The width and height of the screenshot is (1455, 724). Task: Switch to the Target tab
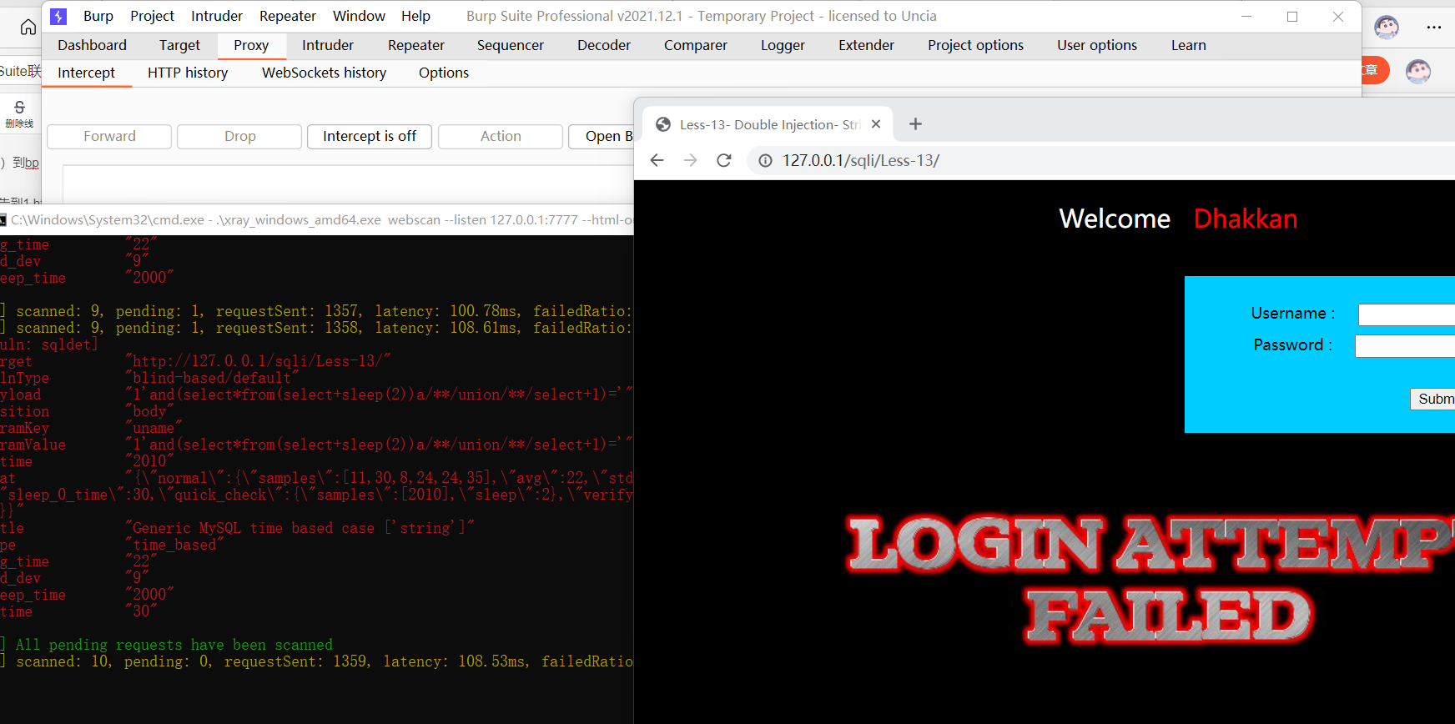(180, 45)
